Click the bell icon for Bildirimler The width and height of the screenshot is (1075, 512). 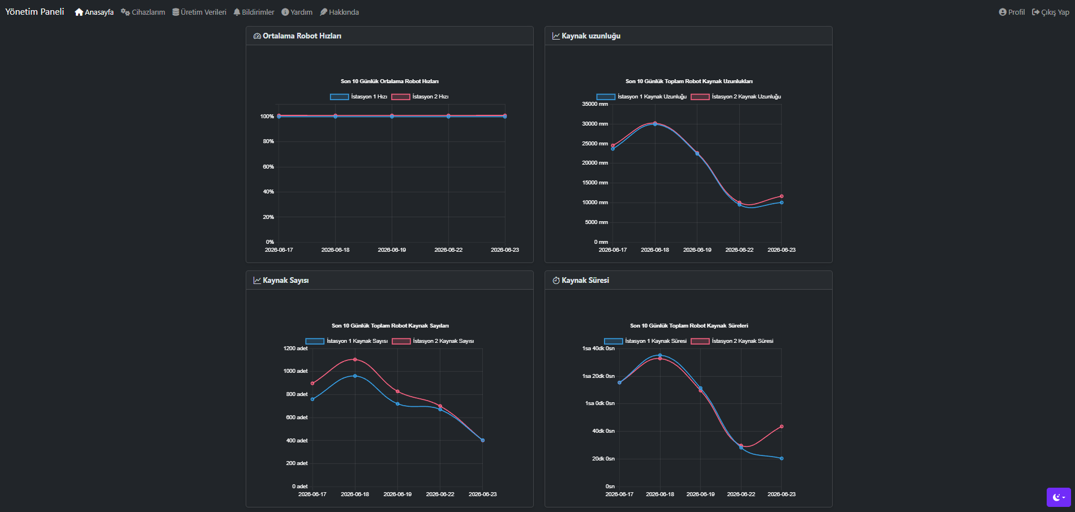tap(237, 12)
